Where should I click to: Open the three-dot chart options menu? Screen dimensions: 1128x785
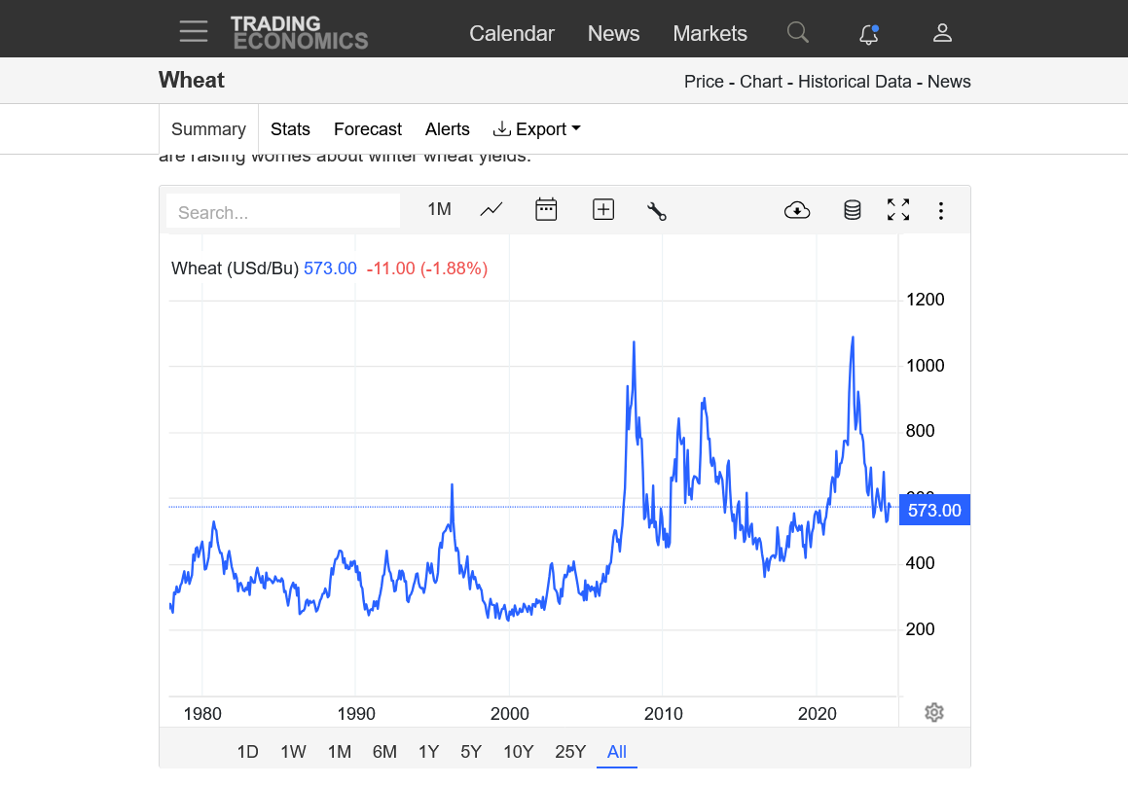point(941,210)
